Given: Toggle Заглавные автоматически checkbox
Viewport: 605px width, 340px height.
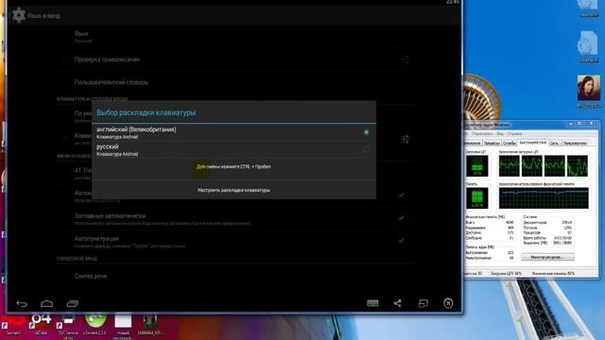Looking at the screenshot, I should (401, 218).
